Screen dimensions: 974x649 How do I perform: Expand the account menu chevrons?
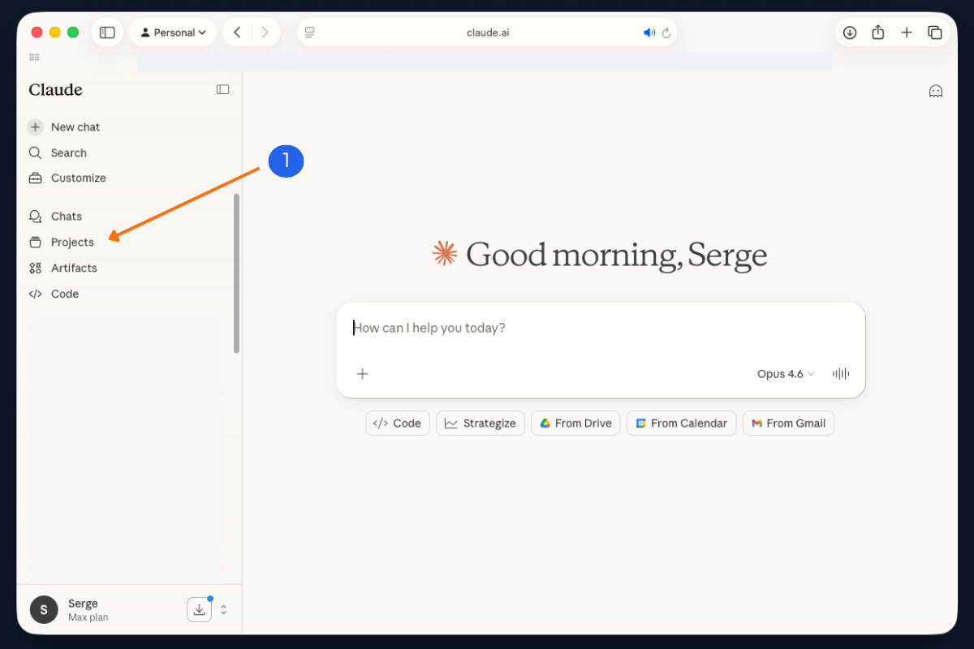(224, 609)
